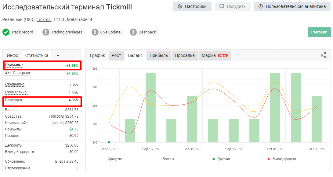This screenshot has width=333, height=177.
Task: Click the Средства value (100.00%) $254.73
Action: pyautogui.click(x=64, y=116)
